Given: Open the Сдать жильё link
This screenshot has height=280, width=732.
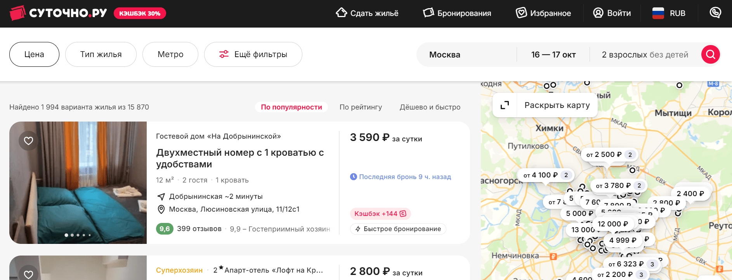Looking at the screenshot, I should (367, 13).
